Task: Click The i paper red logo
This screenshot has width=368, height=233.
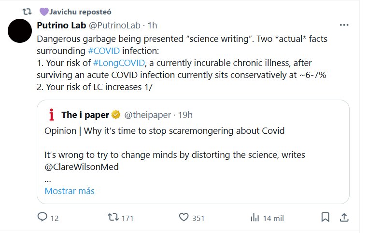Action: tap(51, 115)
